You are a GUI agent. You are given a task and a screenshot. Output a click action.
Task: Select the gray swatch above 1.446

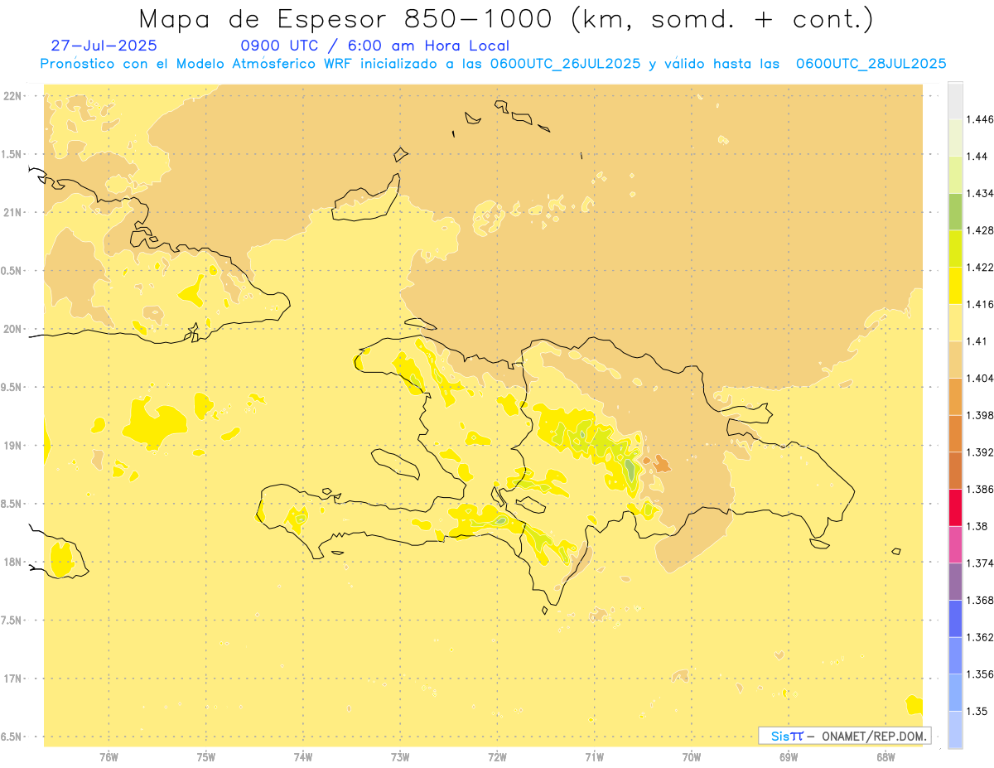pyautogui.click(x=955, y=100)
